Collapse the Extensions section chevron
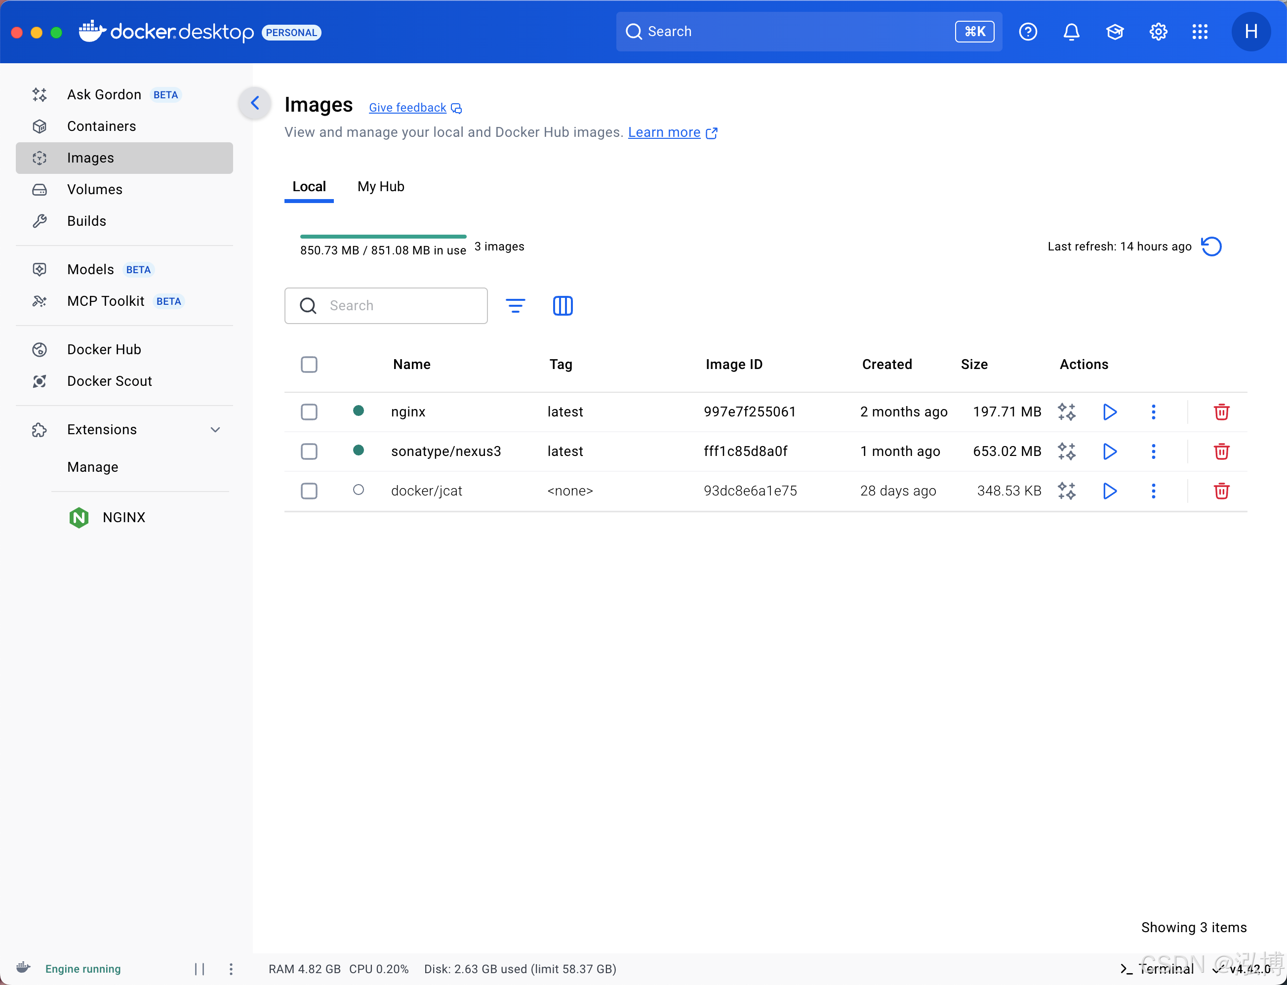 [x=215, y=430]
